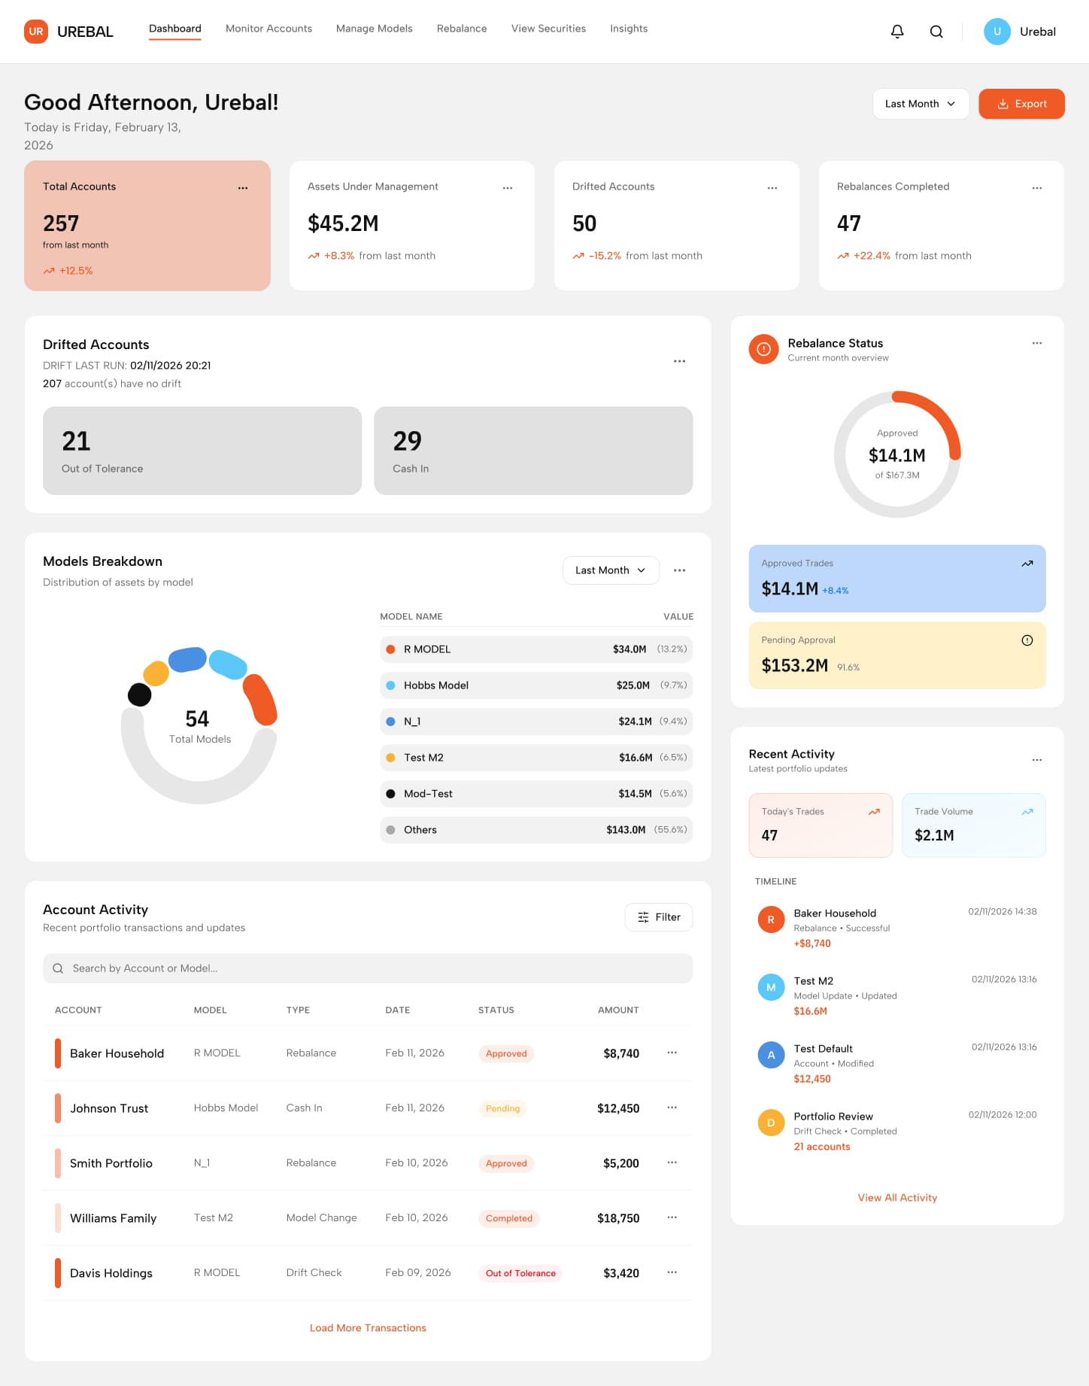
Task: Click the Load More Transactions link
Action: tap(368, 1328)
